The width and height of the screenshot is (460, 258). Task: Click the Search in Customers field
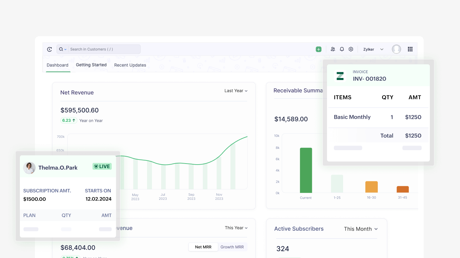pyautogui.click(x=99, y=49)
